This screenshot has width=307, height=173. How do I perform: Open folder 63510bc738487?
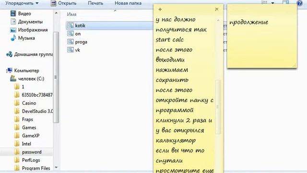(x=37, y=95)
